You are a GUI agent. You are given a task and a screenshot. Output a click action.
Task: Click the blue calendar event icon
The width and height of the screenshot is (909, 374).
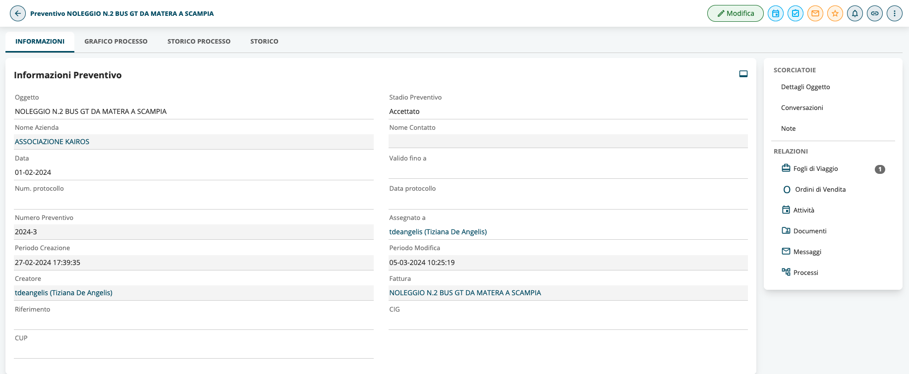776,13
